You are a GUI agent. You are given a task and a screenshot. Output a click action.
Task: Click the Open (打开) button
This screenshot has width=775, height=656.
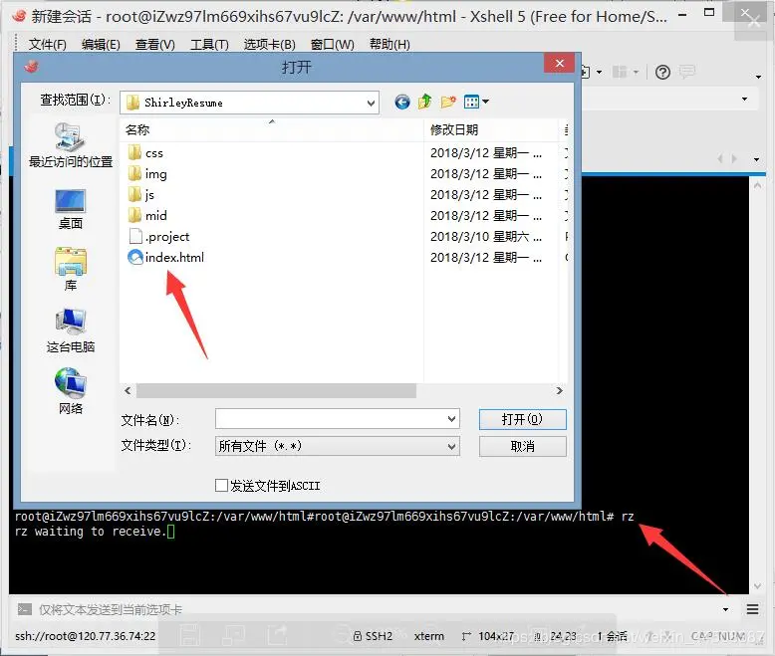tap(522, 419)
